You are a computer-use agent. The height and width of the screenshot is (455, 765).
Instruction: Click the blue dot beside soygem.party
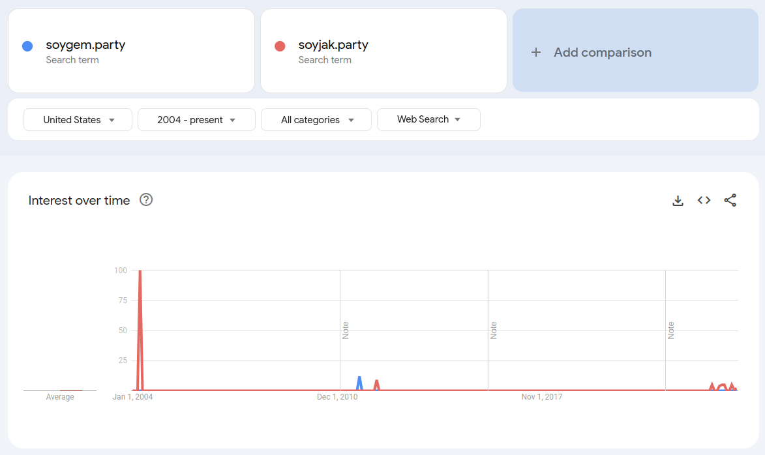27,46
